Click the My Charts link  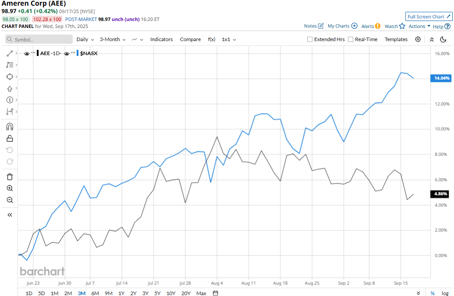[x=338, y=26]
